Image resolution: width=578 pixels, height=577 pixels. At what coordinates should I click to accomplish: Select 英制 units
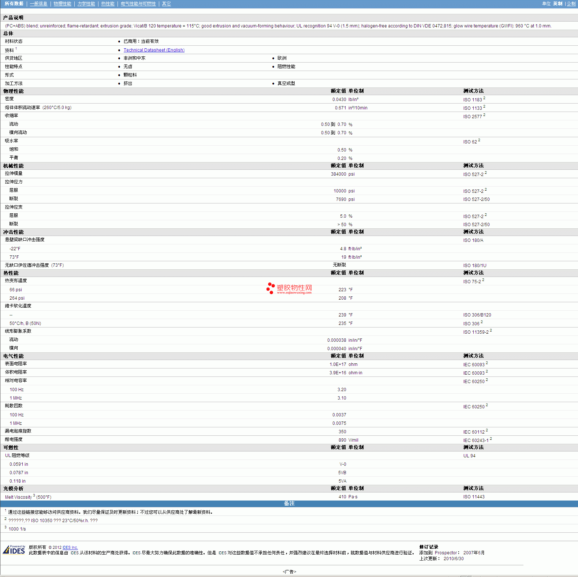[558, 4]
